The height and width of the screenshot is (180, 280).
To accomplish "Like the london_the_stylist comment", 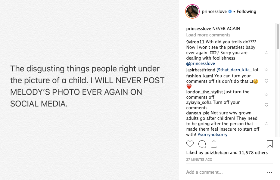I will (266, 95).
